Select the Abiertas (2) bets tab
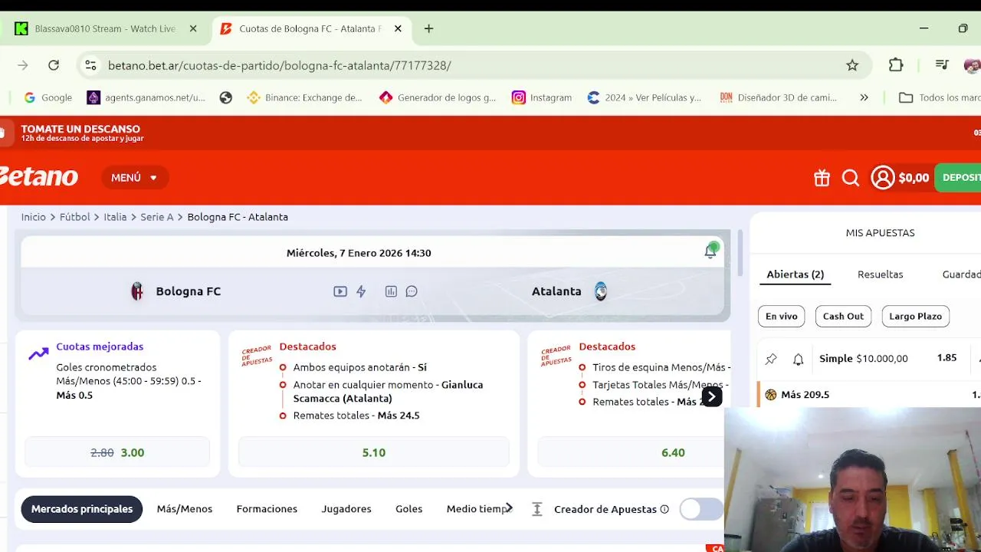Image resolution: width=981 pixels, height=552 pixels. [796, 274]
